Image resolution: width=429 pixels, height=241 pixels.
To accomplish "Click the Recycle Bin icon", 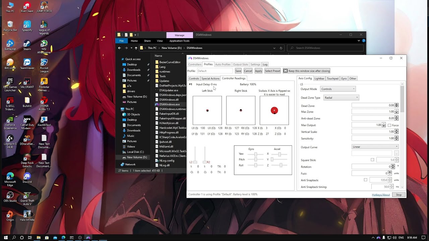I will (10, 25).
